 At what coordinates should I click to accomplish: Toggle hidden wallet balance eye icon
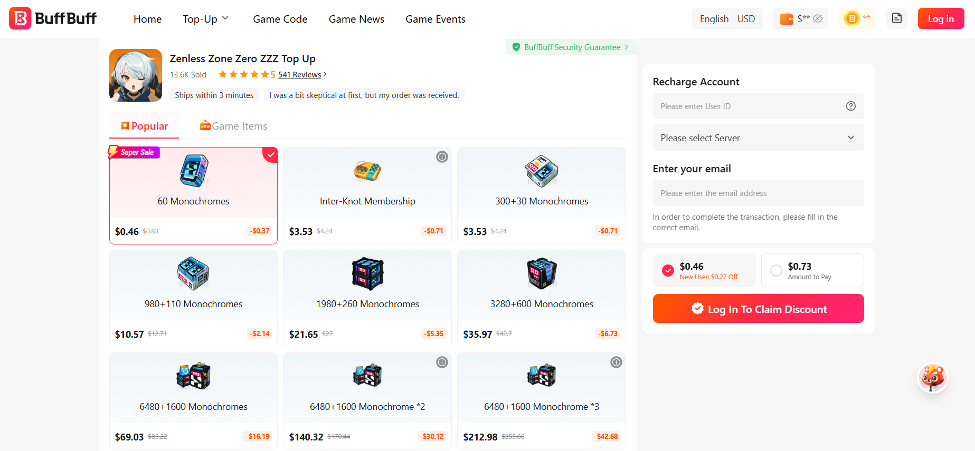(818, 18)
